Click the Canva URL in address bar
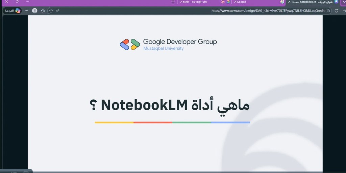 coord(268,10)
